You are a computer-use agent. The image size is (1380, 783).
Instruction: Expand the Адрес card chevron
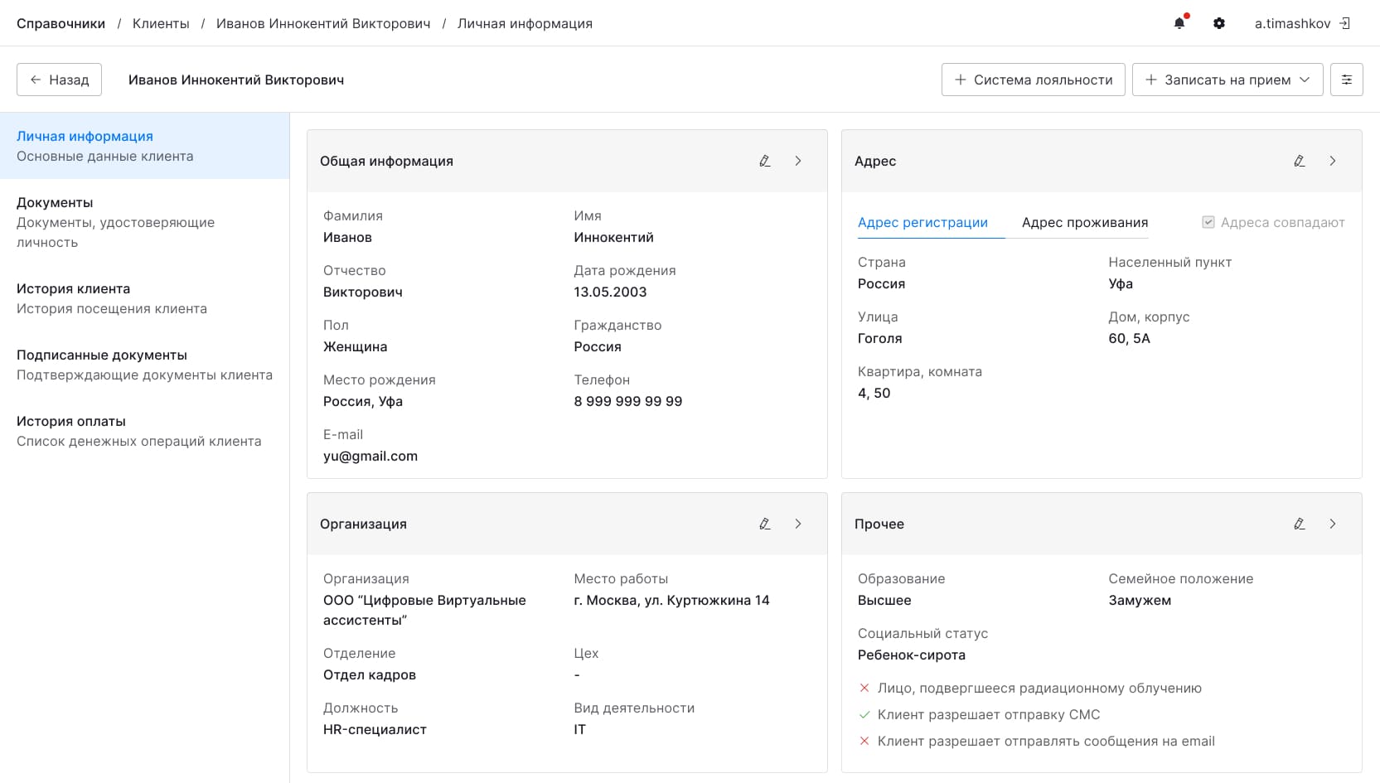click(1333, 161)
